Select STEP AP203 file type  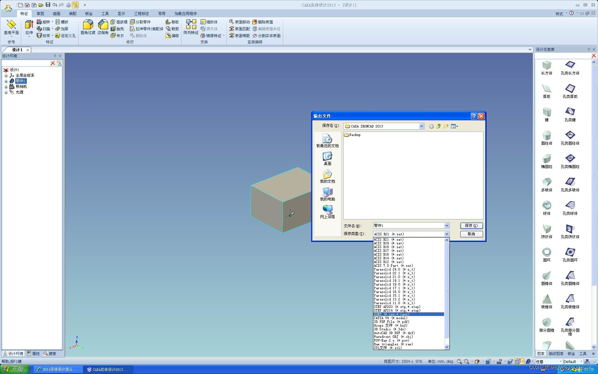point(409,307)
